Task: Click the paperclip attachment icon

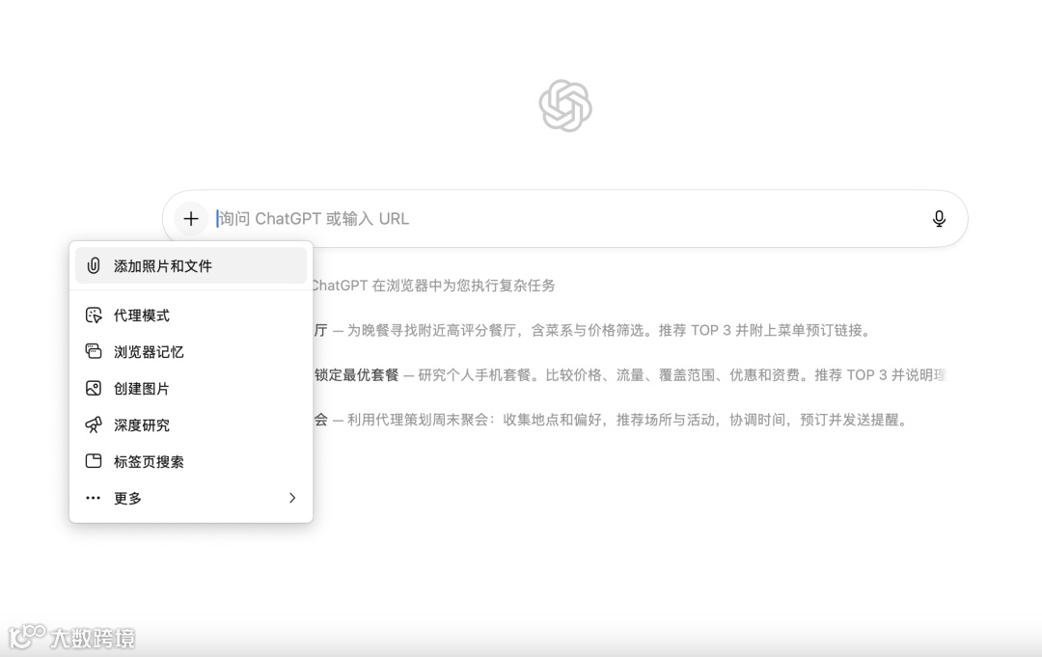Action: point(93,265)
